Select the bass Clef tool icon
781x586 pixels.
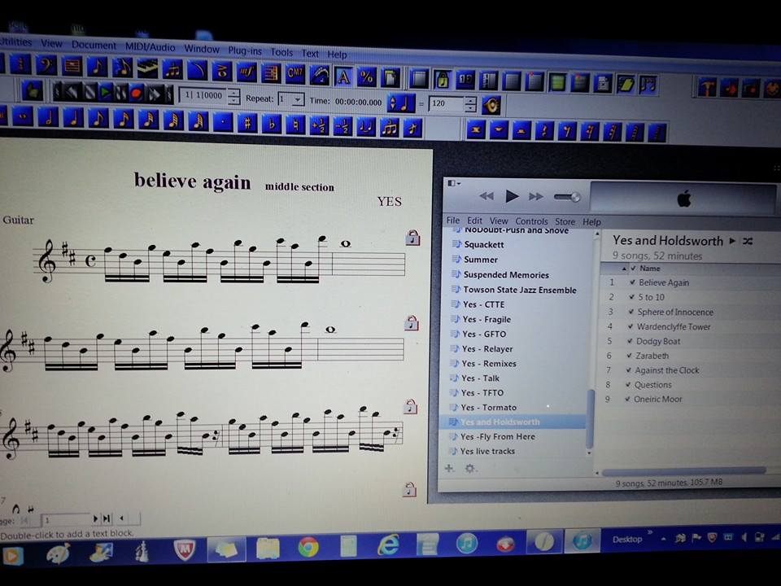click(x=46, y=65)
